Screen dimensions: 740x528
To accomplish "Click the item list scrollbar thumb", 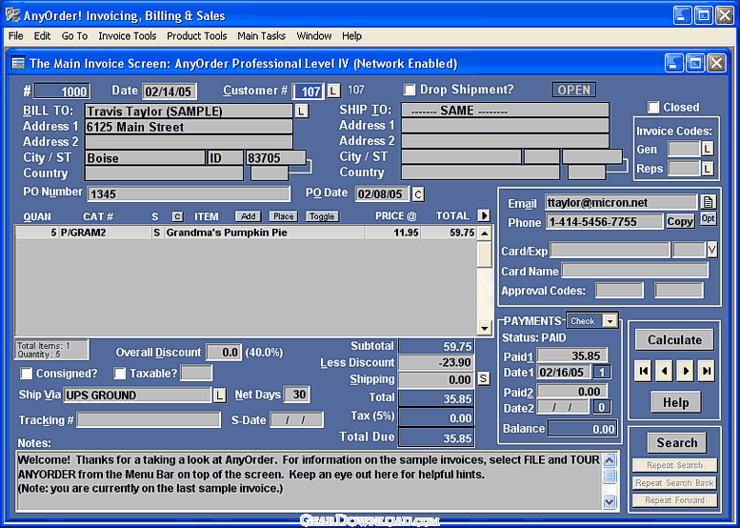I will click(484, 254).
